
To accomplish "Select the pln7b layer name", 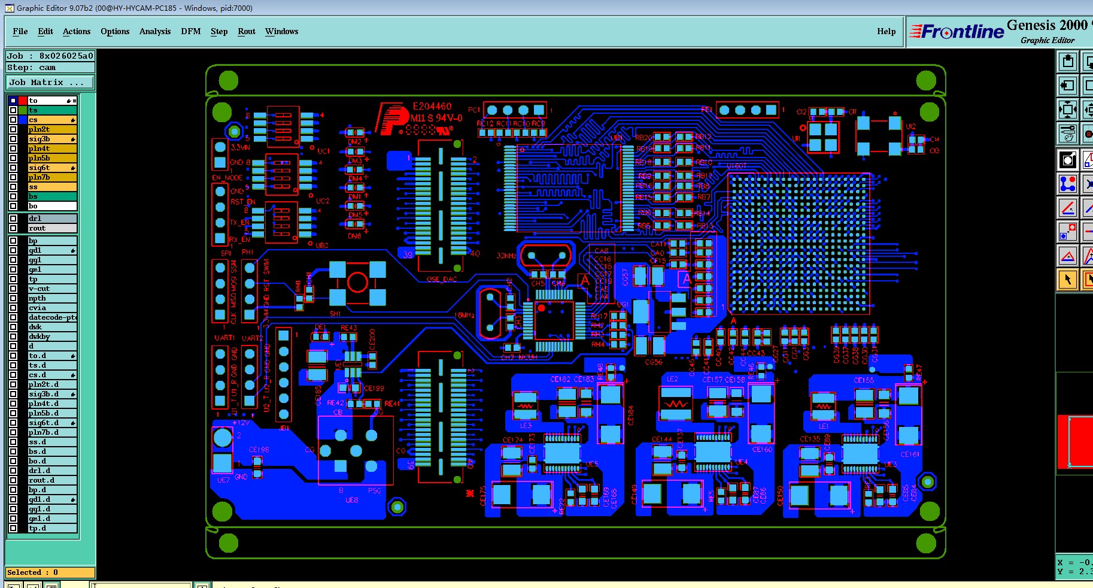I will (x=52, y=177).
